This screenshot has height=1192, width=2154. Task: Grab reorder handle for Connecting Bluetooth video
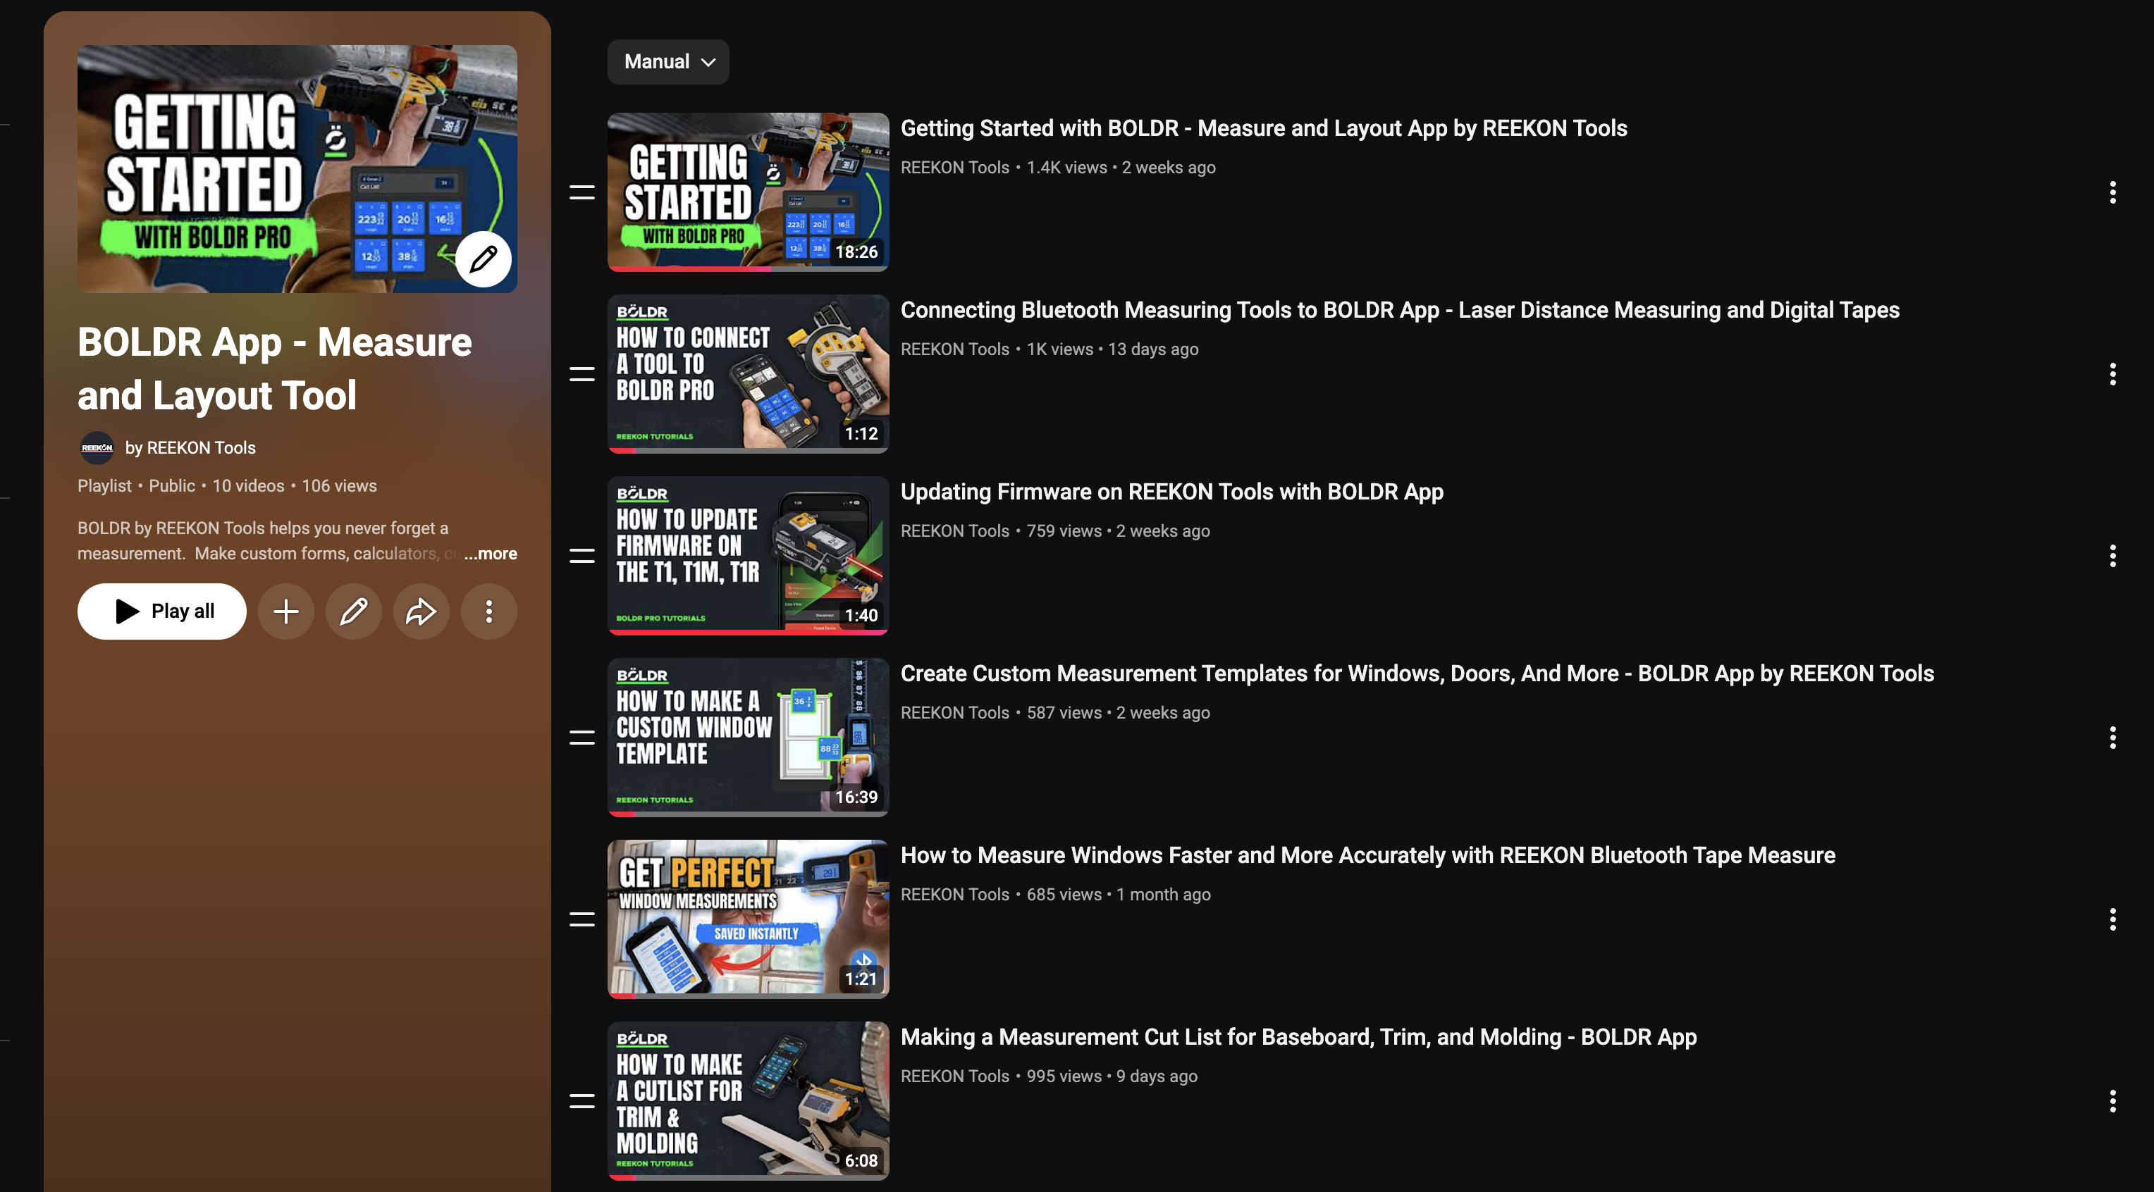click(582, 373)
